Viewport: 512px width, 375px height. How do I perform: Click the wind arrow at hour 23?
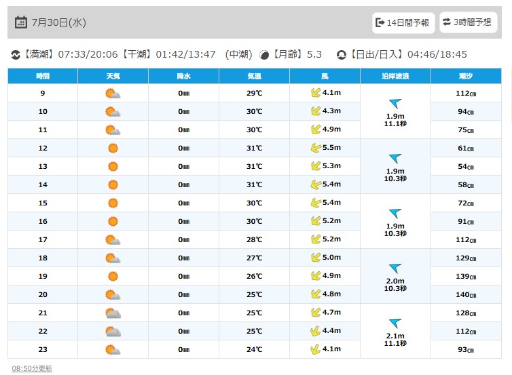[x=316, y=349]
